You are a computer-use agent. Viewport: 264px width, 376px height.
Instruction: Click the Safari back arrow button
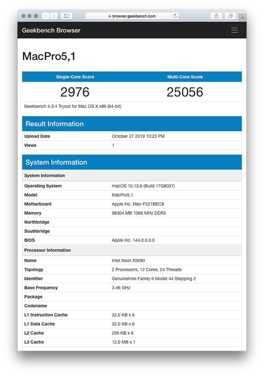[x=45, y=16]
